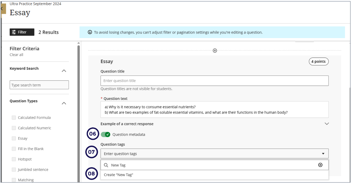Collapse the Question Types section
This screenshot has width=352, height=184.
coord(64,103)
